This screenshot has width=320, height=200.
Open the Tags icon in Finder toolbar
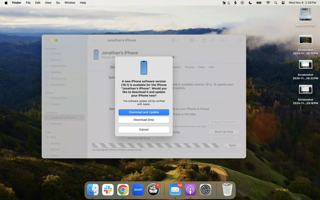[x=213, y=40]
